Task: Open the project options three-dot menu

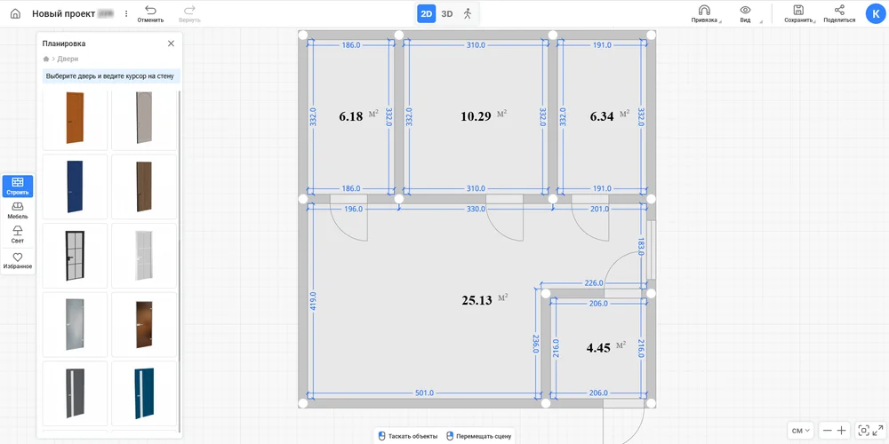Action: (126, 14)
